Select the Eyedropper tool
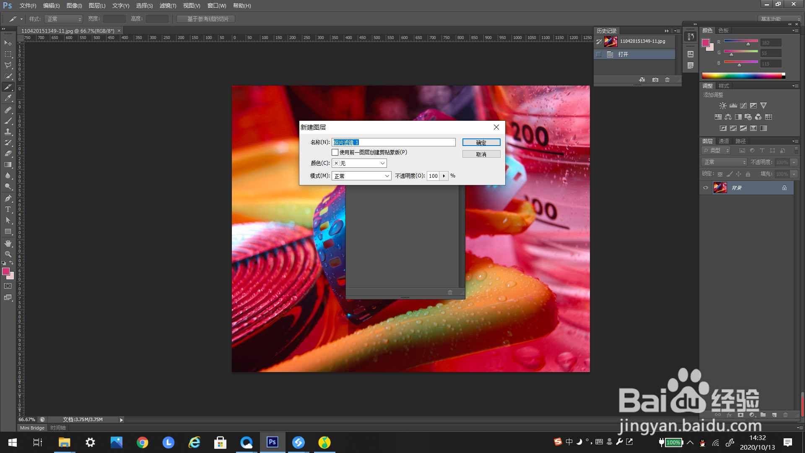 tap(8, 98)
